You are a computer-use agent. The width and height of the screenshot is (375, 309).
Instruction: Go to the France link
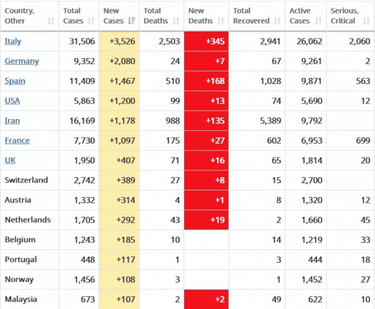[x=17, y=140]
